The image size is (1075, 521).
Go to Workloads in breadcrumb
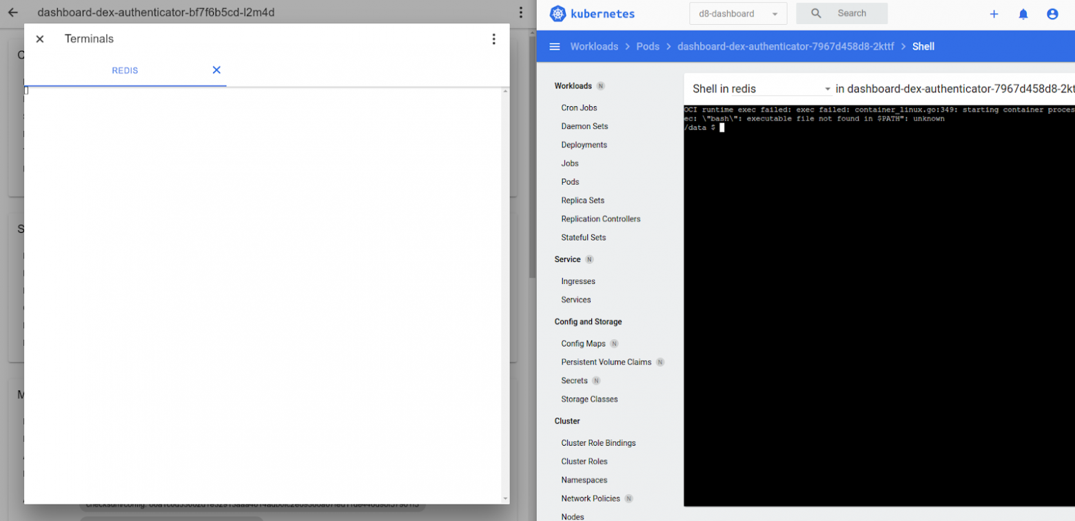(x=593, y=47)
